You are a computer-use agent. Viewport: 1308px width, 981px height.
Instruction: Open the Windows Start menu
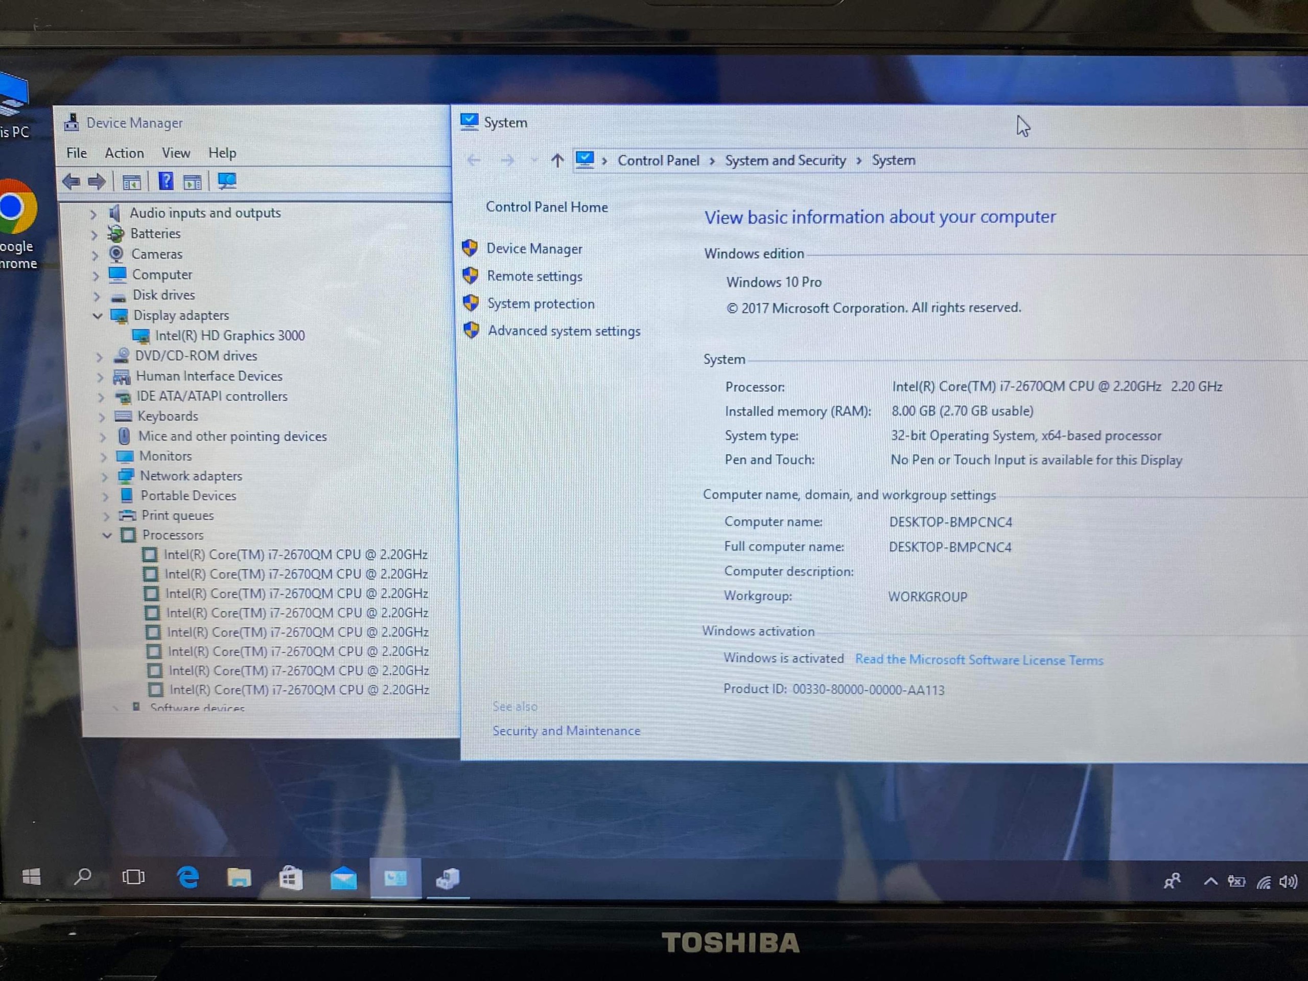(31, 877)
